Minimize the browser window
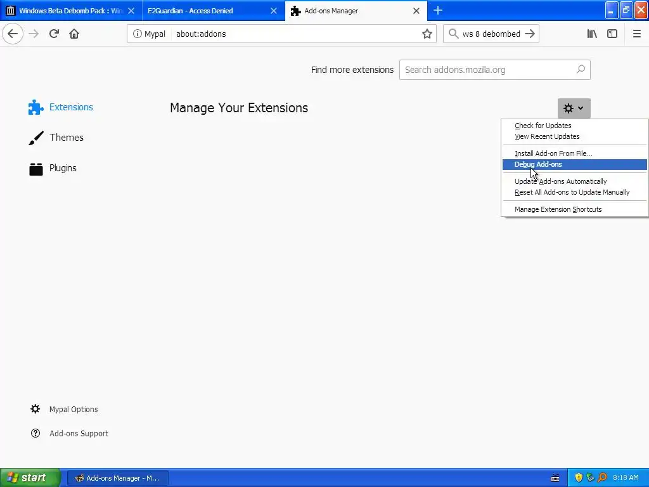This screenshot has height=487, width=649. pyautogui.click(x=612, y=10)
